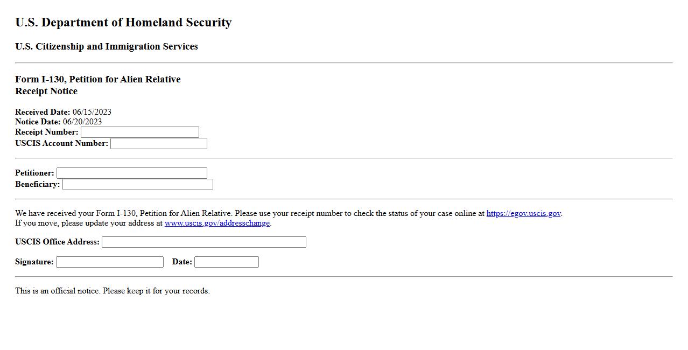Image resolution: width=688 pixels, height=350 pixels.
Task: Click the USCIS Account Number label
Action: pos(61,144)
